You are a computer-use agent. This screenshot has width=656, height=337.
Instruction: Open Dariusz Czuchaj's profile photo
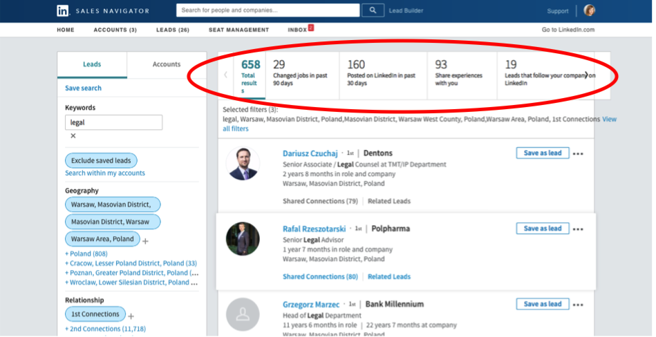(243, 164)
